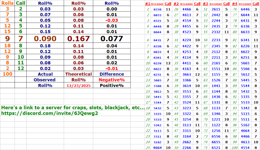
Task: Select the 100 total rolls cell
Action: click(7, 74)
